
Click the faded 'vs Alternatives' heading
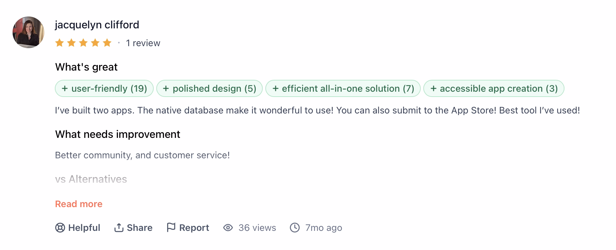[91, 179]
